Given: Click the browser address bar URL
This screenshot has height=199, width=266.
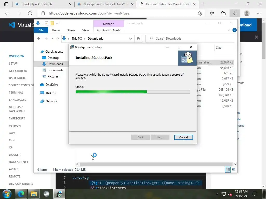Looking at the screenshot, I should point(90,13).
